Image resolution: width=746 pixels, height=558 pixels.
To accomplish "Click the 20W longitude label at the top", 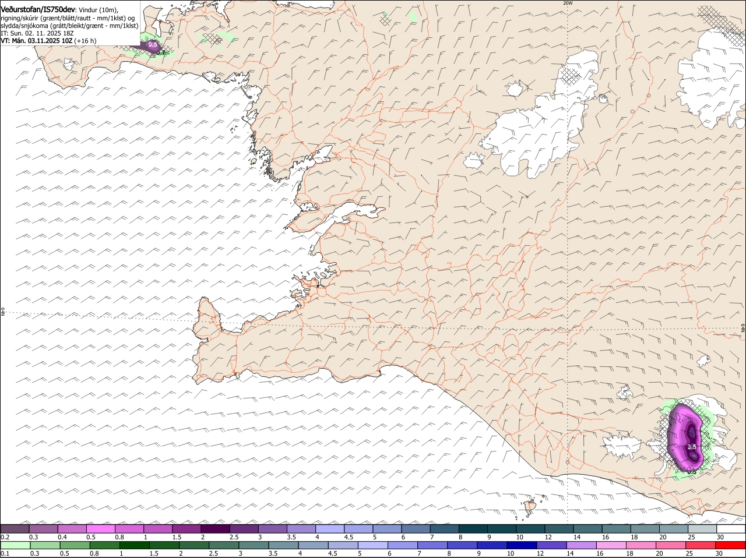I will pyautogui.click(x=568, y=3).
